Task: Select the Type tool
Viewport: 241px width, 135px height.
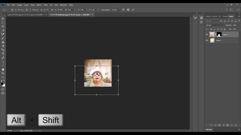Action: (x=3, y=54)
